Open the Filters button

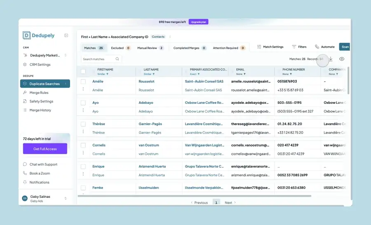299,47
